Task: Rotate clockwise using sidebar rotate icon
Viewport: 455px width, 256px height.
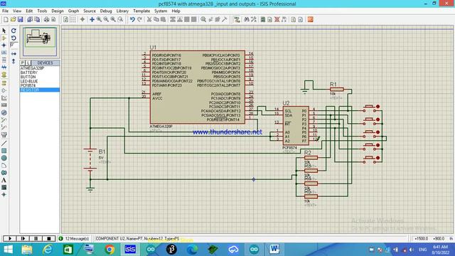Action: (x=14, y=31)
